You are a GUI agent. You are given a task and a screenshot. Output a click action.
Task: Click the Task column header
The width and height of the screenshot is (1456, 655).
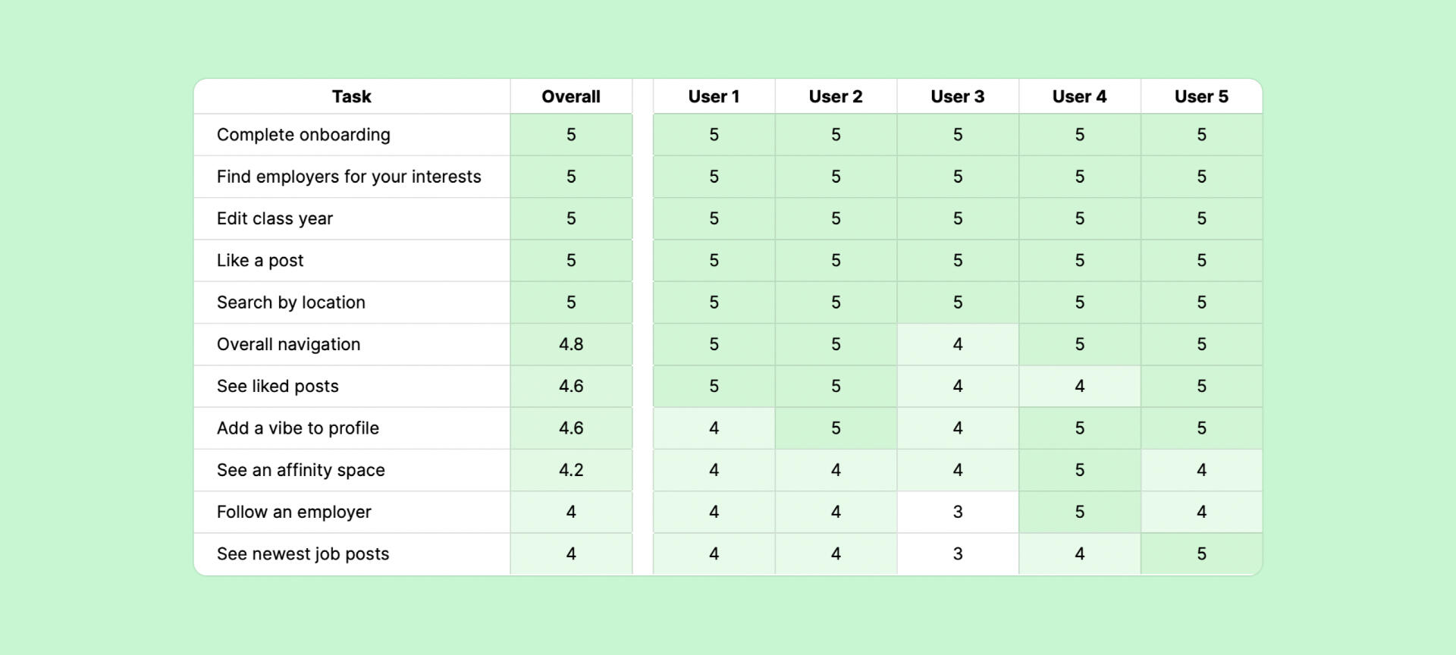(351, 97)
